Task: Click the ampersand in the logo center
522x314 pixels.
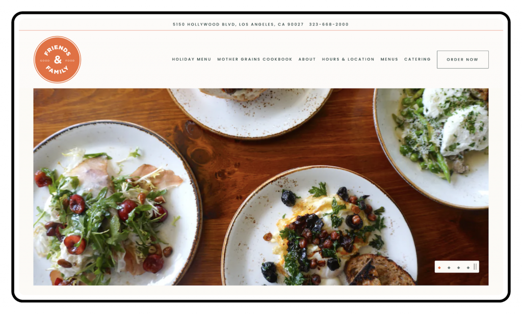Action: [58, 60]
